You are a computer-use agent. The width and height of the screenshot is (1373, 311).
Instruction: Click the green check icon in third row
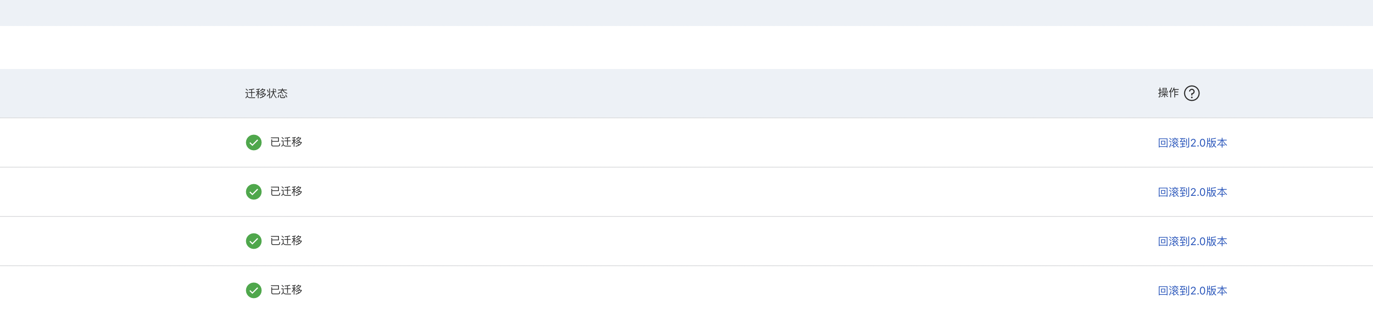[254, 241]
